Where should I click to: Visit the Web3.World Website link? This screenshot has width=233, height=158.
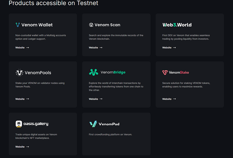pyautogui.click(x=167, y=48)
